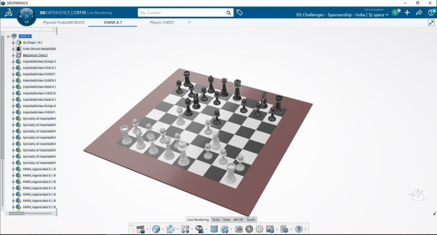Click the plus Add icon in top bar
Viewport: 437px width, 235px height.
point(407,13)
